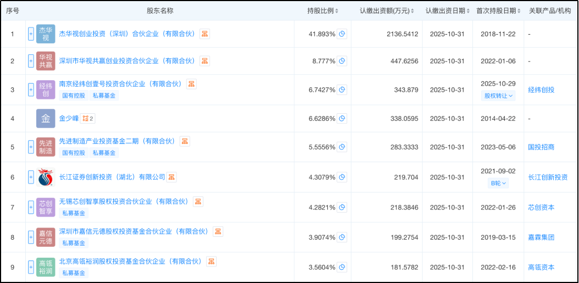This screenshot has height=283, width=579.
Task: Open equity structure icon next to 南京经纬创壹号
Action: click(x=191, y=84)
